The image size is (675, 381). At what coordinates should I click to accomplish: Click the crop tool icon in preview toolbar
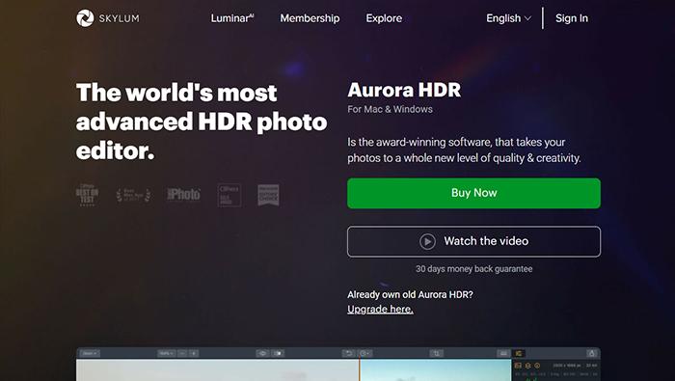click(x=437, y=353)
